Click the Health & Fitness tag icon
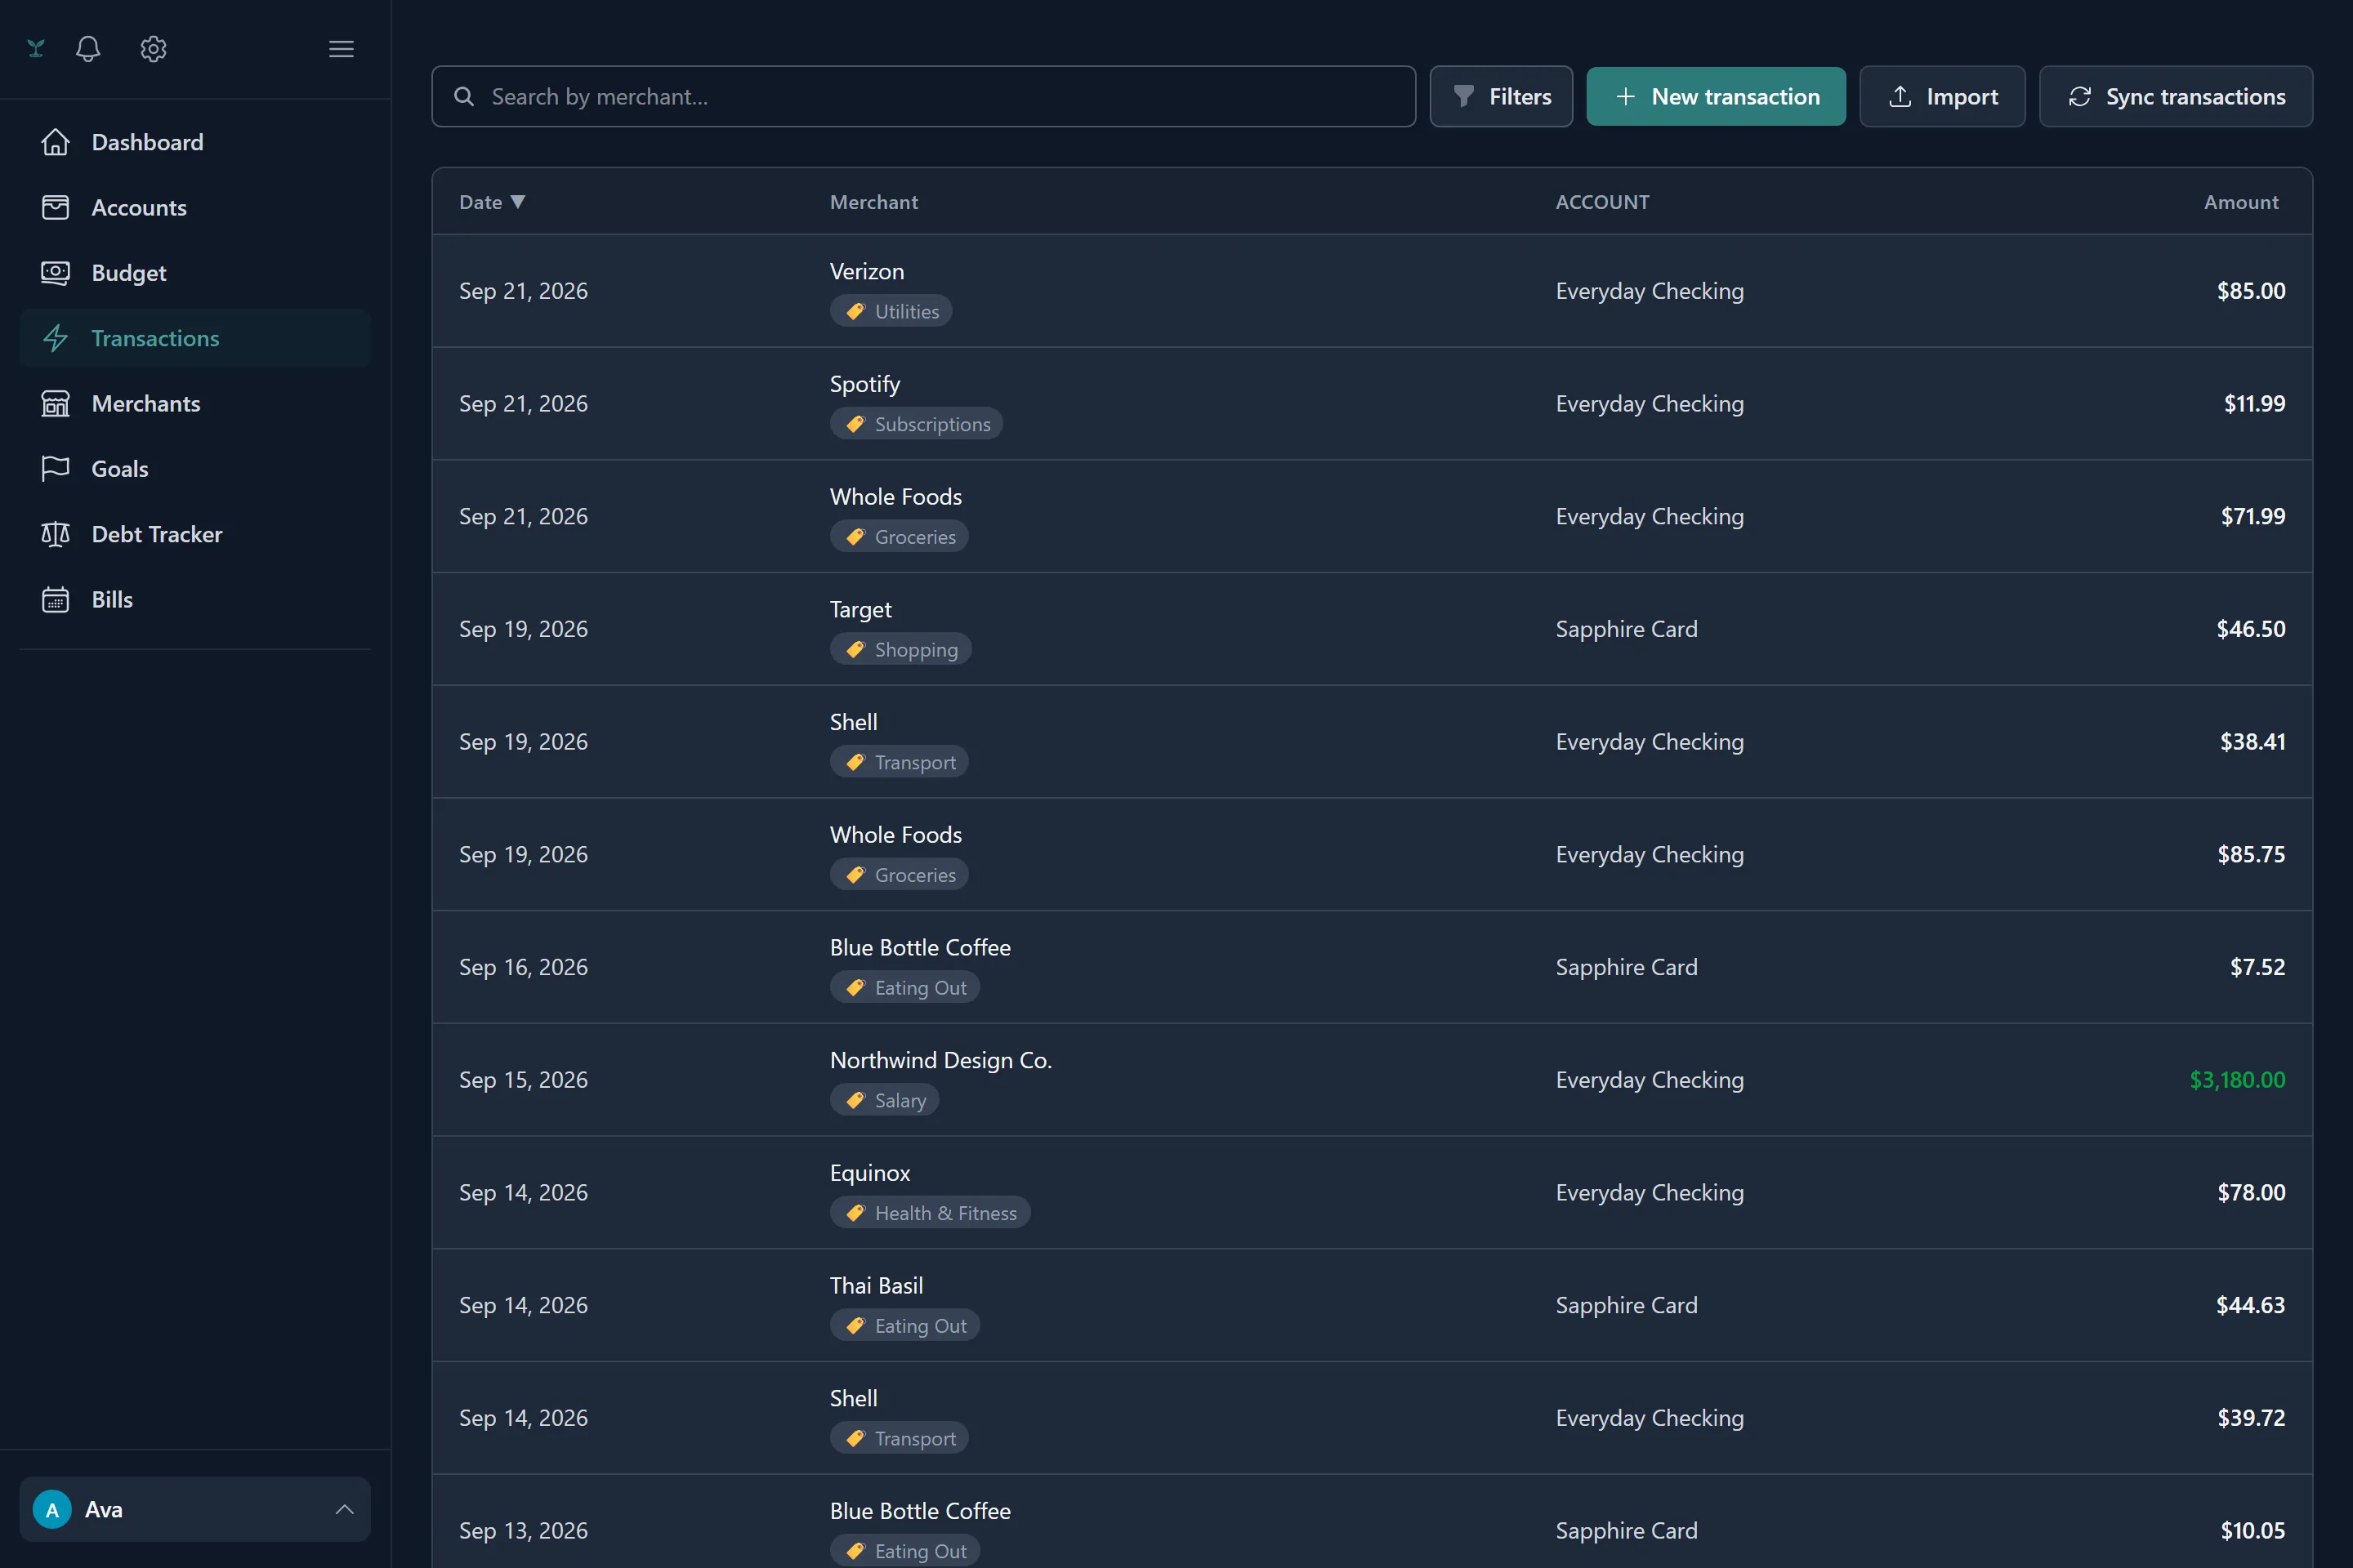Viewport: 2353px width, 1568px height. 855,1213
